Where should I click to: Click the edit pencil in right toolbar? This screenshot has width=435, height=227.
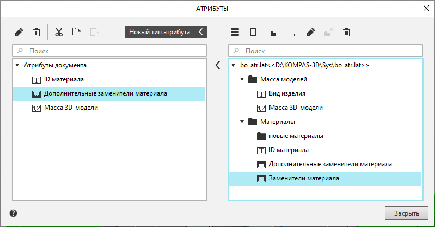[310, 33]
